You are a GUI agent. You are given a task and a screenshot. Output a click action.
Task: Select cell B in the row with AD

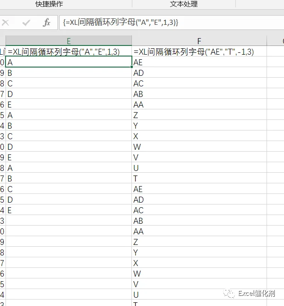(69, 73)
